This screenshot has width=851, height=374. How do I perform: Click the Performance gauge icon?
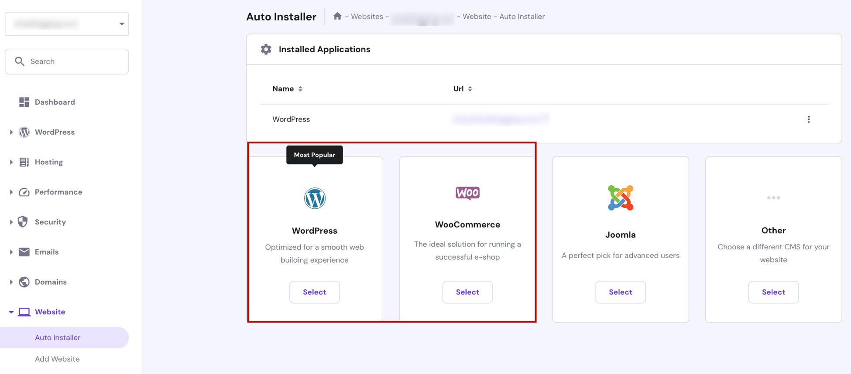[24, 192]
